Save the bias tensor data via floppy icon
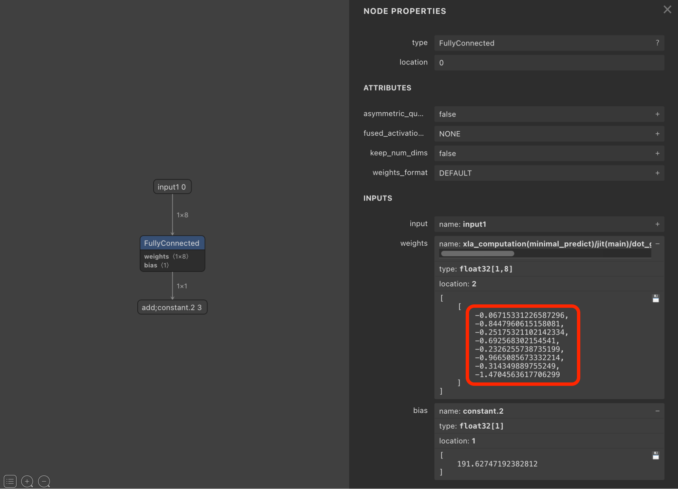The image size is (678, 489). tap(656, 456)
